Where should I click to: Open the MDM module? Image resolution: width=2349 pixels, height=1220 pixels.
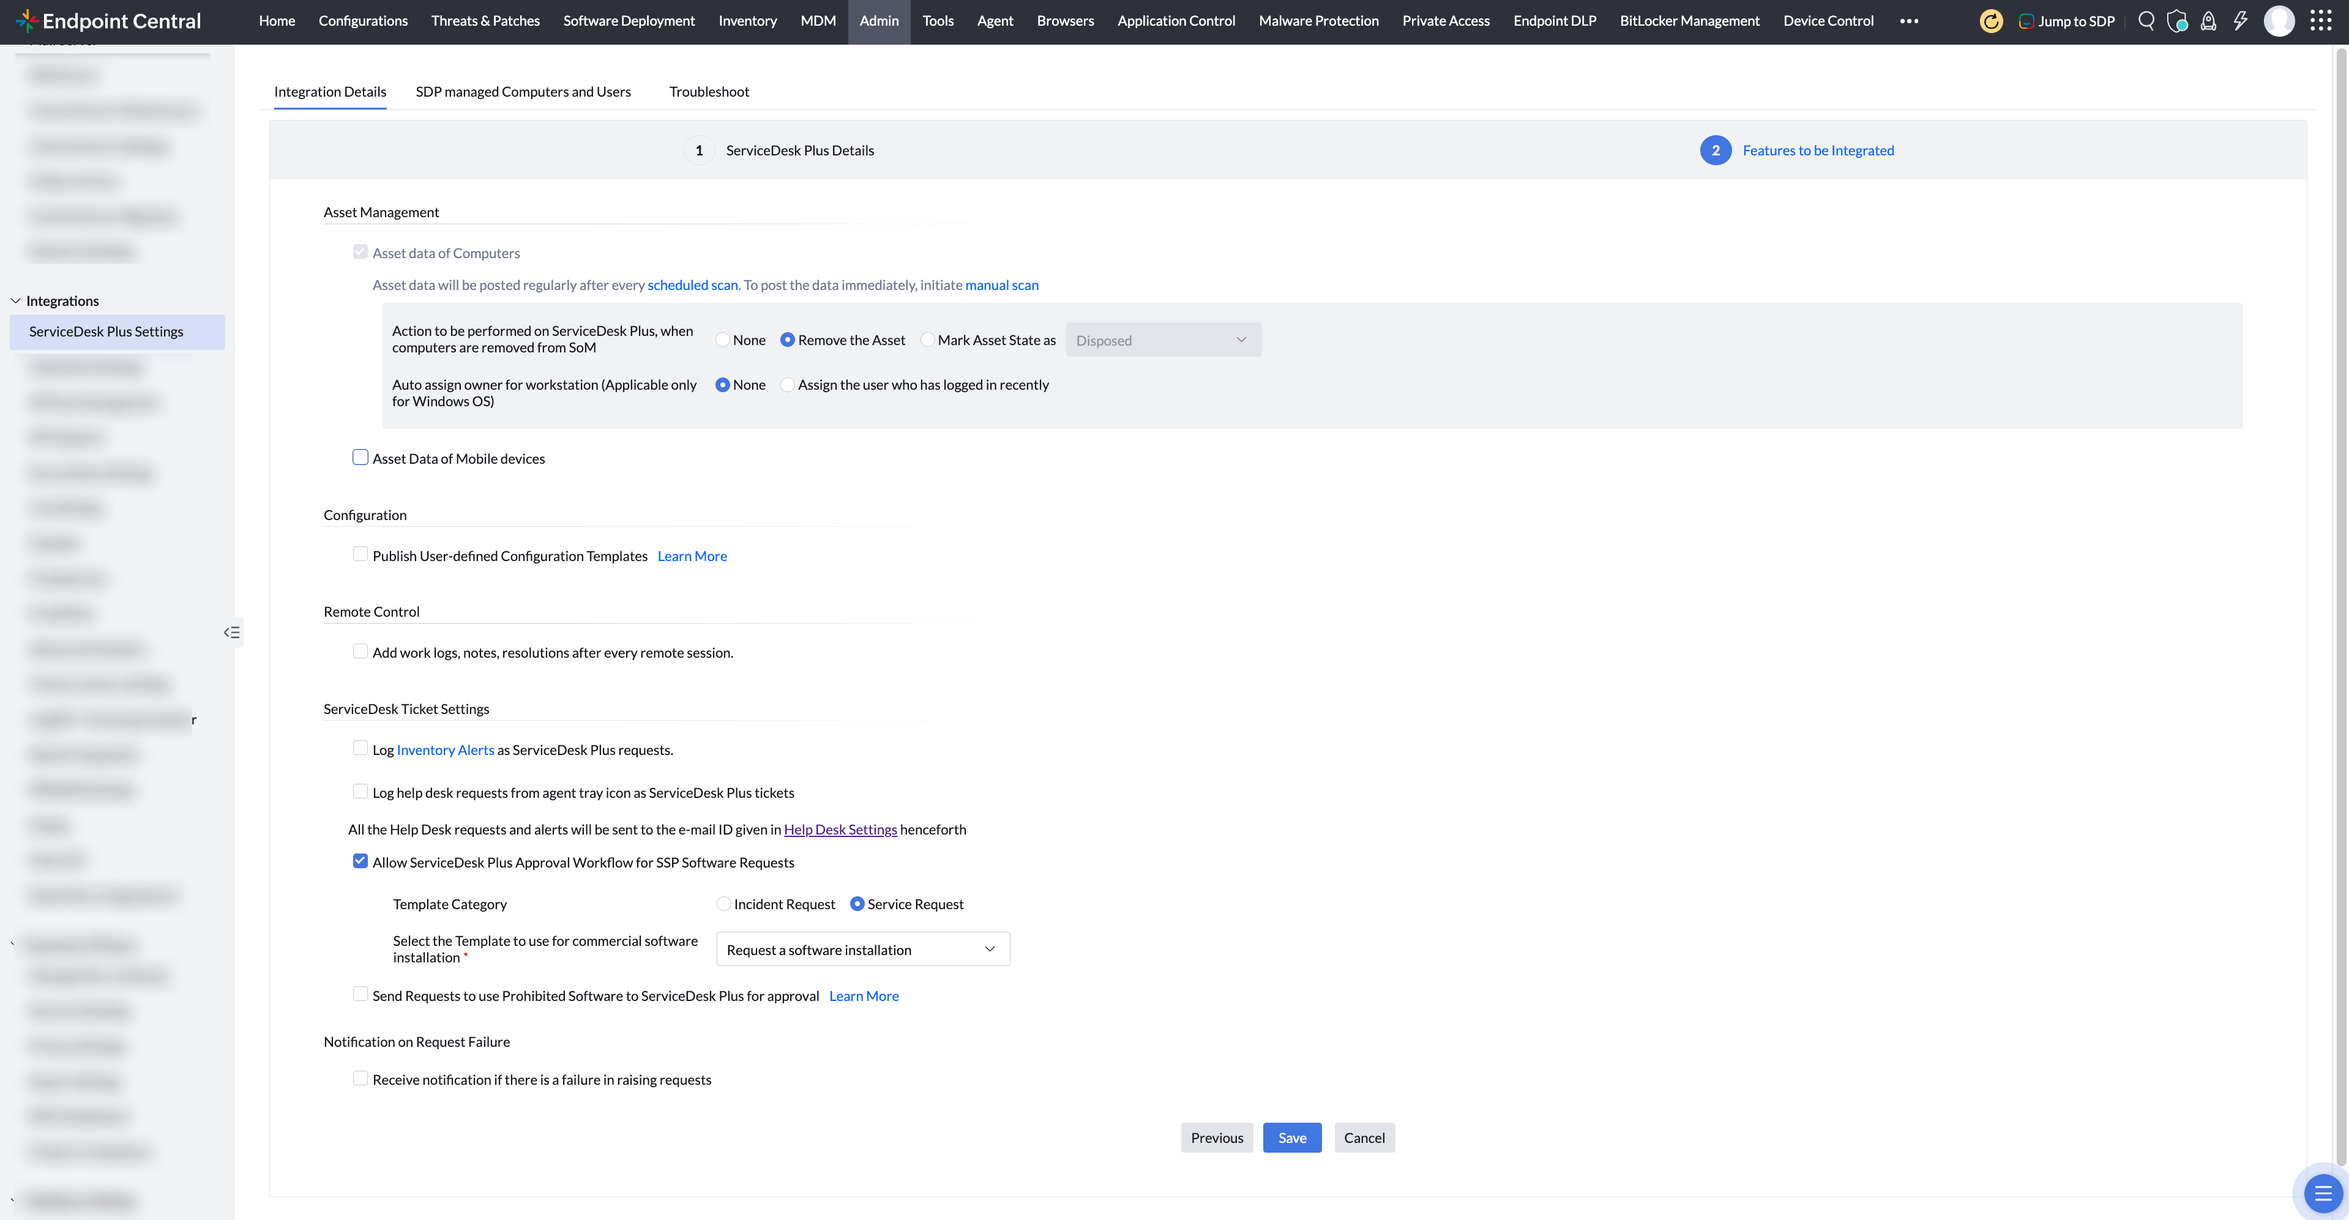[818, 21]
